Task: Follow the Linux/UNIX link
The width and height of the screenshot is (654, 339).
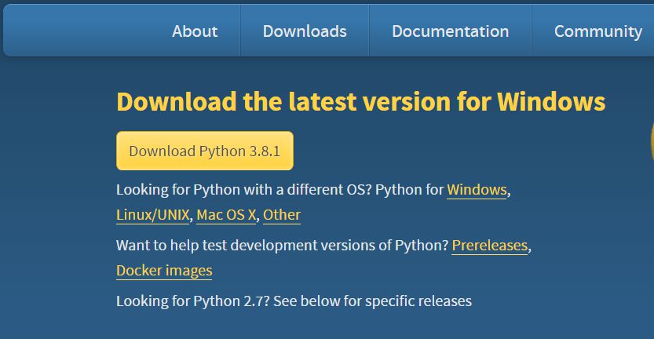Action: pyautogui.click(x=152, y=215)
